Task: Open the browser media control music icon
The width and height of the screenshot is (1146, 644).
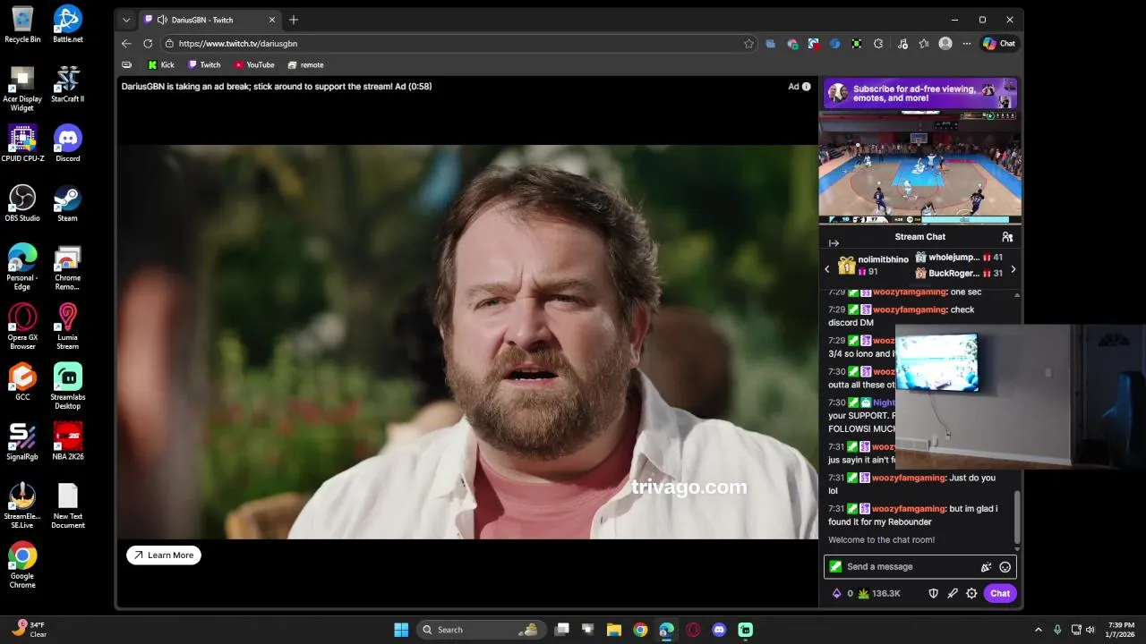Action: tap(902, 43)
